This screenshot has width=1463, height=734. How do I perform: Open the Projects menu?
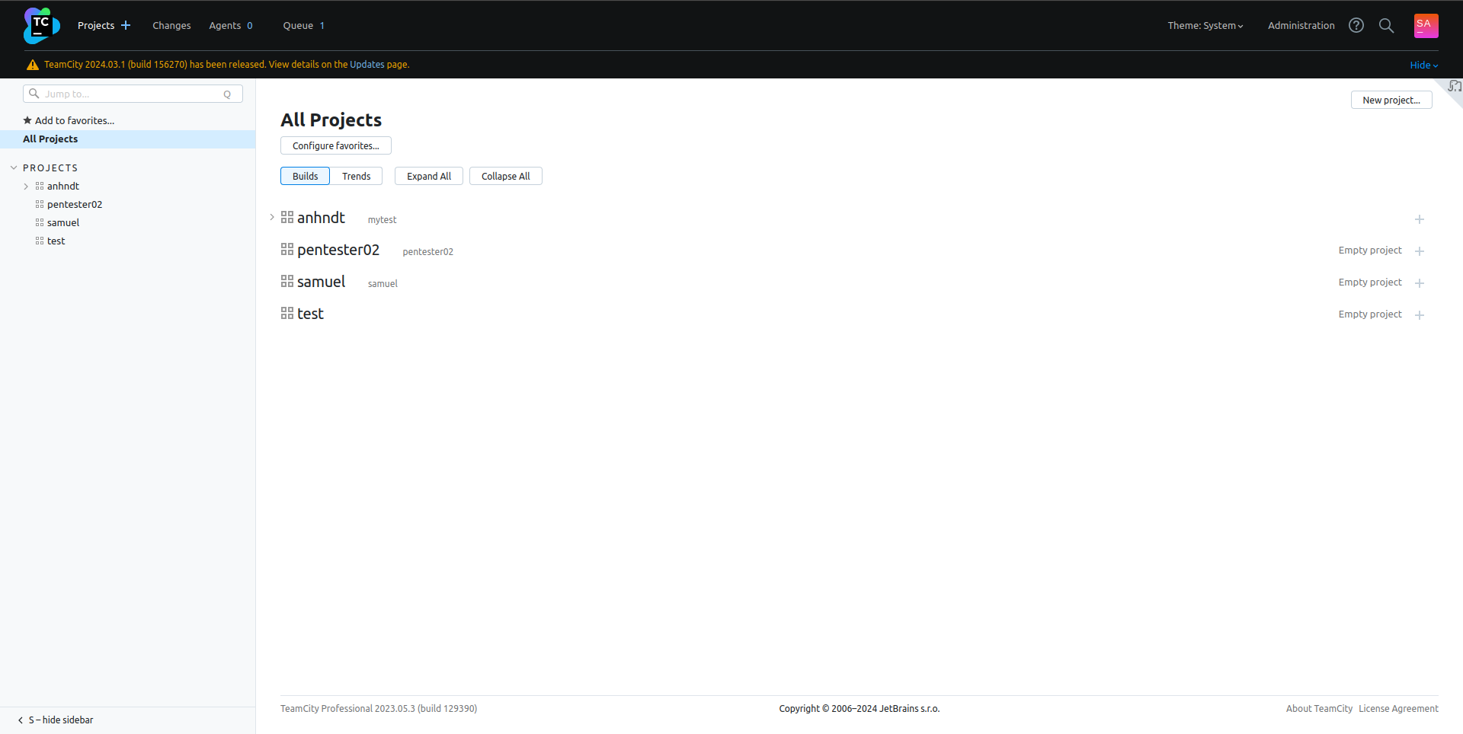click(96, 25)
